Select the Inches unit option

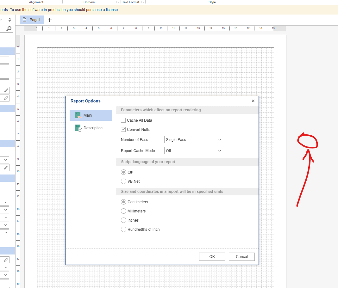pos(124,220)
